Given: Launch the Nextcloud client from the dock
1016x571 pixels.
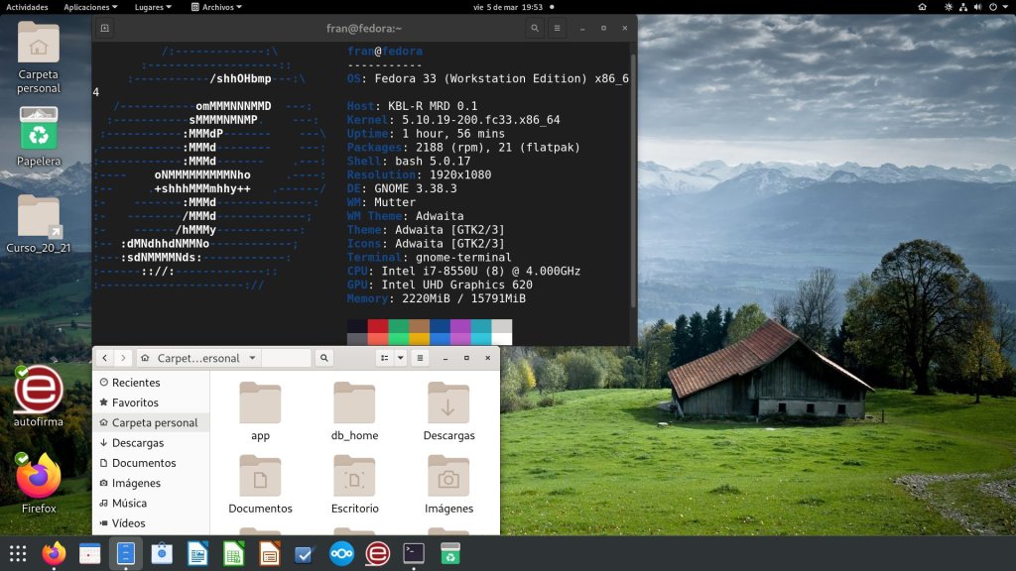Looking at the screenshot, I should point(341,553).
